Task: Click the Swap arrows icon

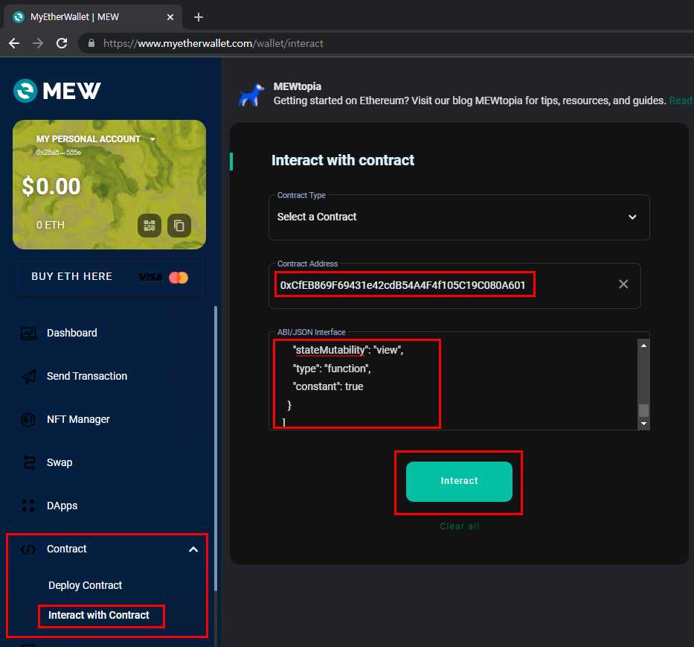Action: 29,462
